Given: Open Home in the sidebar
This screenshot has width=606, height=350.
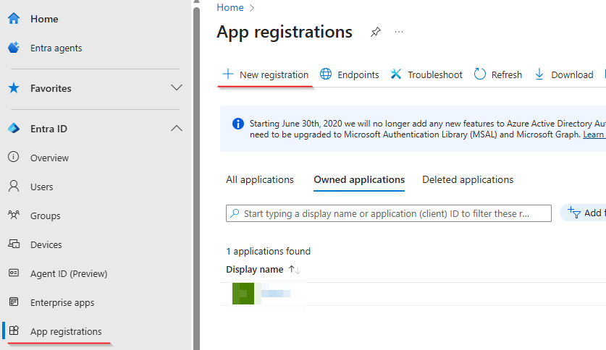Looking at the screenshot, I should point(44,19).
